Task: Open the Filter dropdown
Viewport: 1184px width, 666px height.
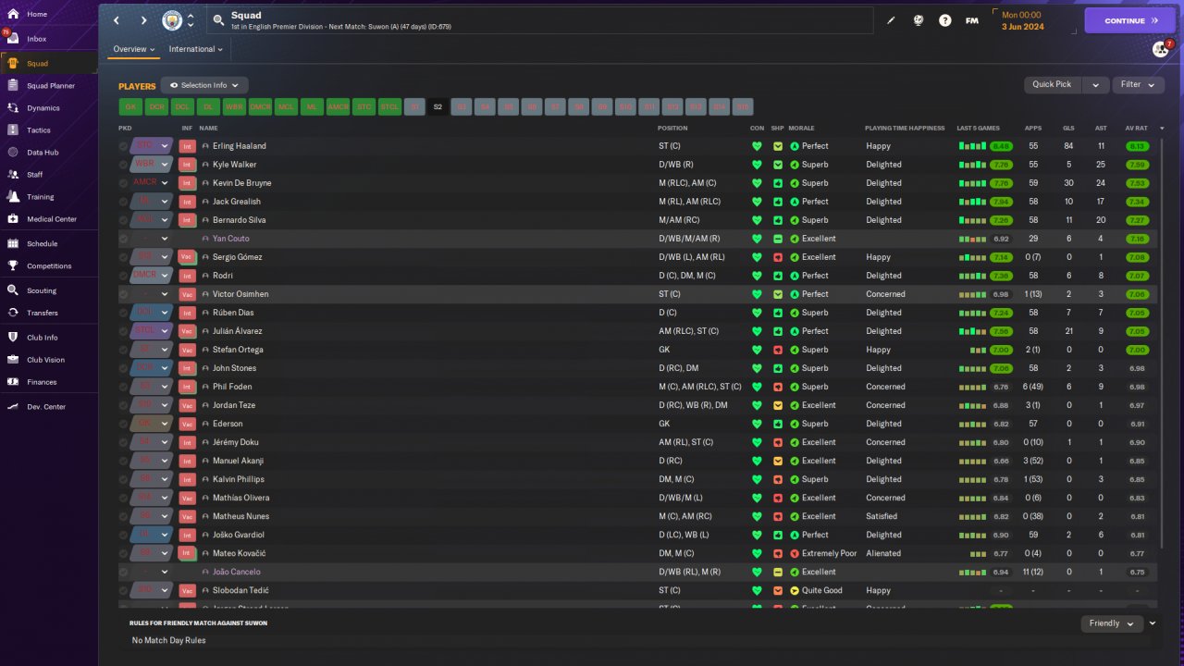Action: pyautogui.click(x=1138, y=85)
